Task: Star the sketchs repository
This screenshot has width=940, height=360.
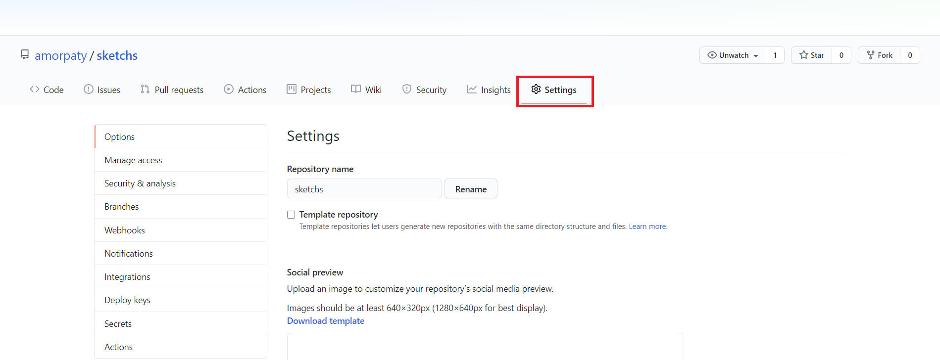Action: [x=812, y=55]
